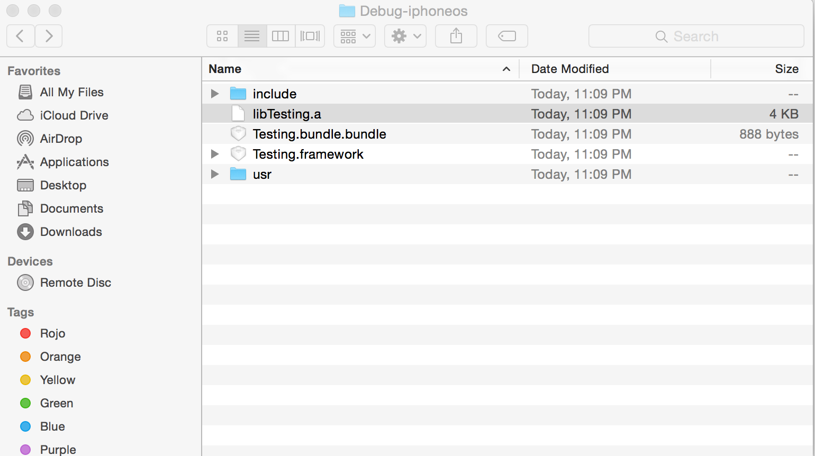The width and height of the screenshot is (815, 456).
Task: Filter by Orange tag
Action: point(50,357)
